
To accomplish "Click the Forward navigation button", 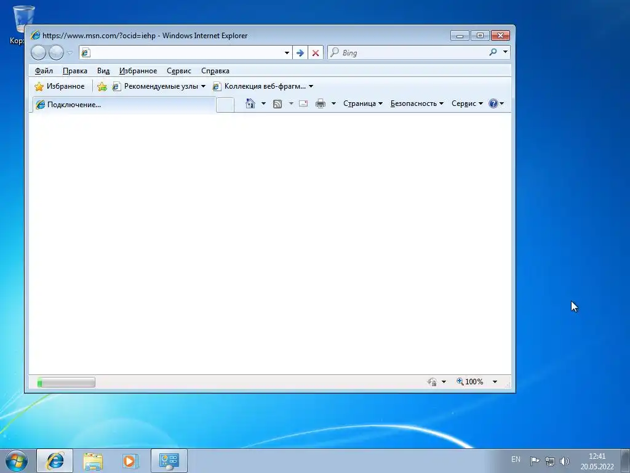I will point(56,52).
